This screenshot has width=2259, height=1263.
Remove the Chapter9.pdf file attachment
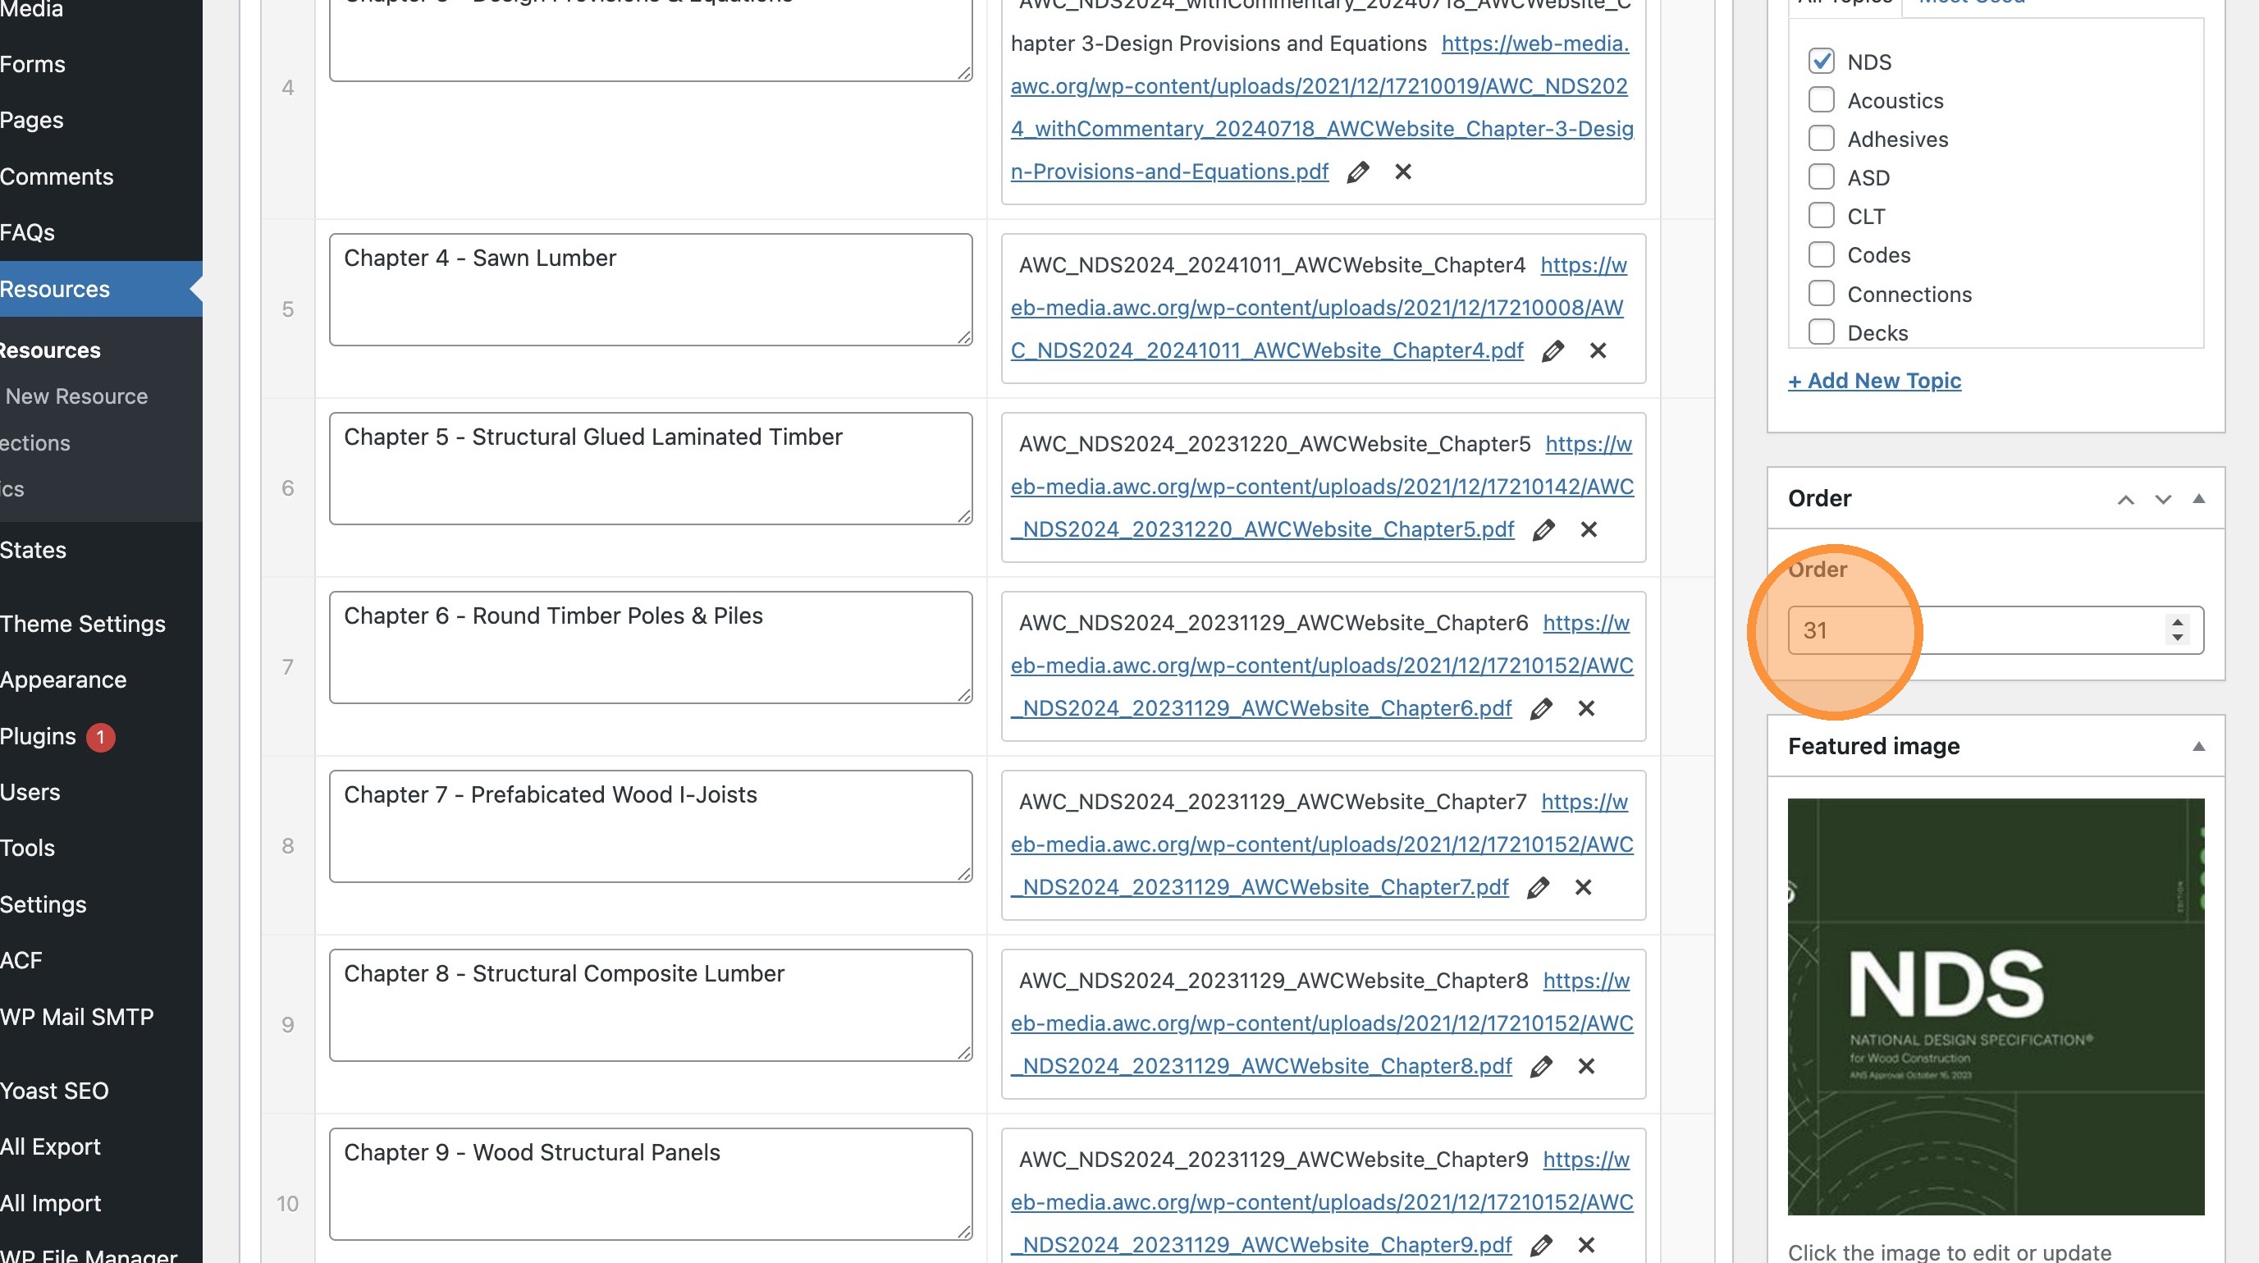pos(1585,1246)
